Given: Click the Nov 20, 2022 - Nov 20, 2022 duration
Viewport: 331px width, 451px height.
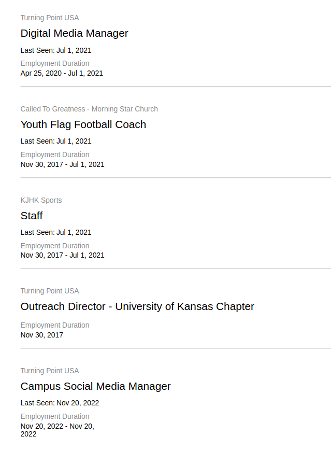Looking at the screenshot, I should [x=57, y=430].
